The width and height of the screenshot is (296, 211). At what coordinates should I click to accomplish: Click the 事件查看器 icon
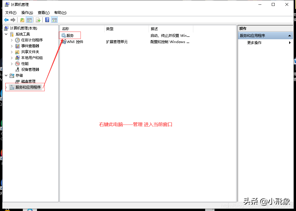click(x=17, y=46)
